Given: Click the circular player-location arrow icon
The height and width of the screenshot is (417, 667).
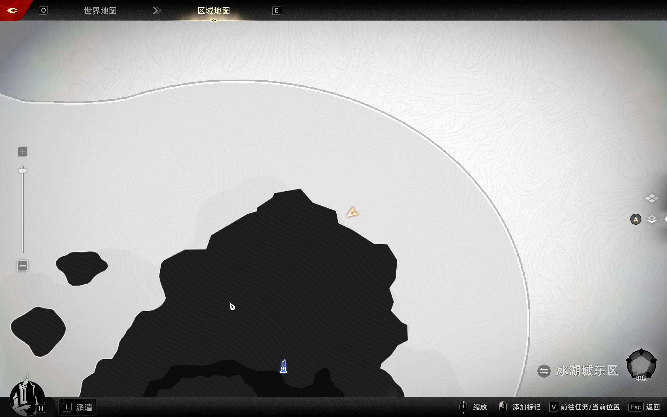Looking at the screenshot, I should pyautogui.click(x=636, y=219).
